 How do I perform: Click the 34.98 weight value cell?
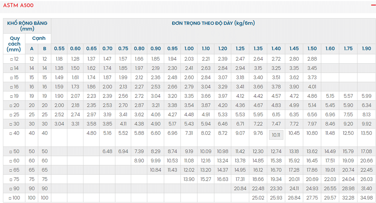[x=366, y=198]
